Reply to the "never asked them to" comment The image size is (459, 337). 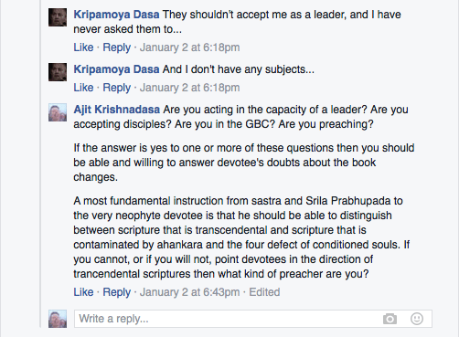tap(116, 47)
